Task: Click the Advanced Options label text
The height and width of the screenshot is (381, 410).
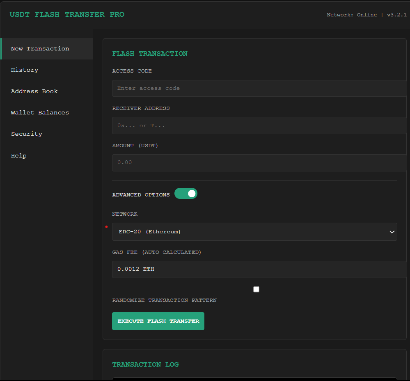Action: point(141,195)
